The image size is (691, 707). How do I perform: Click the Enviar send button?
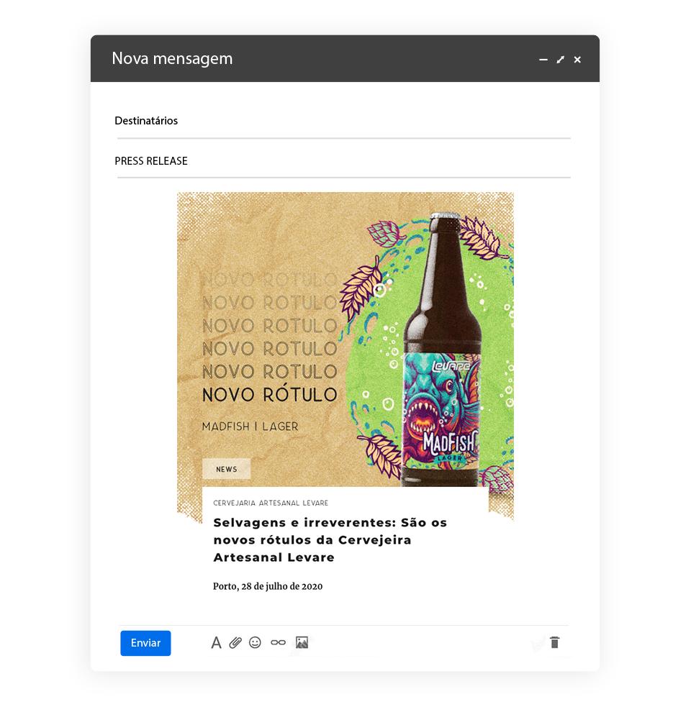point(145,642)
